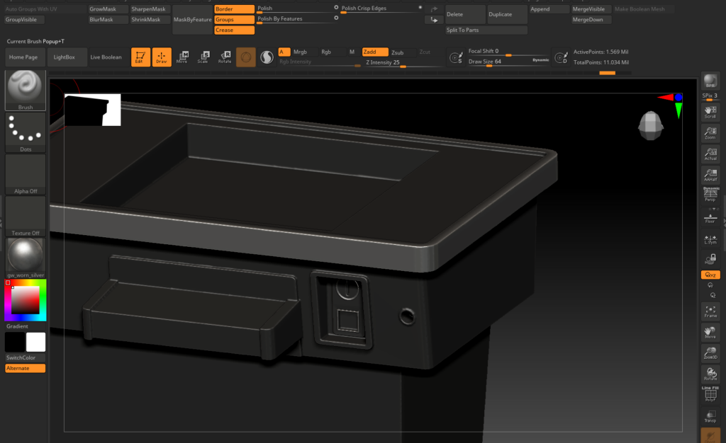Toggle Live Boolean

click(106, 57)
